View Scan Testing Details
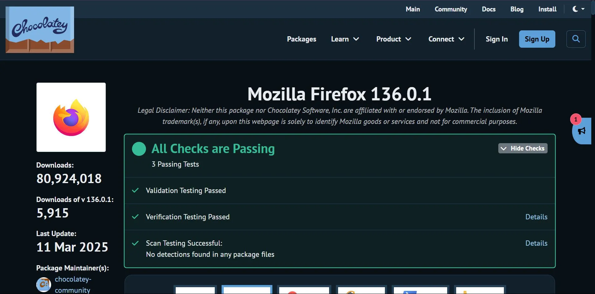The height and width of the screenshot is (294, 595). point(536,243)
